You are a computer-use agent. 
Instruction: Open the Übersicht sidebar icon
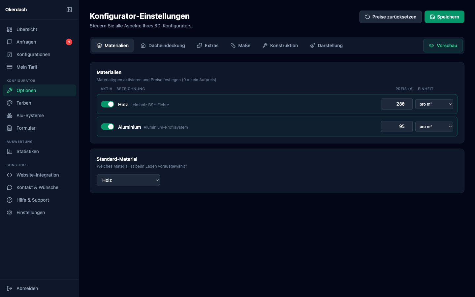coord(9,29)
